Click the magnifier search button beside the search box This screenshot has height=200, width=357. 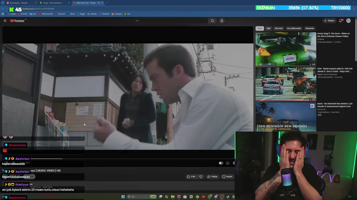(212, 21)
